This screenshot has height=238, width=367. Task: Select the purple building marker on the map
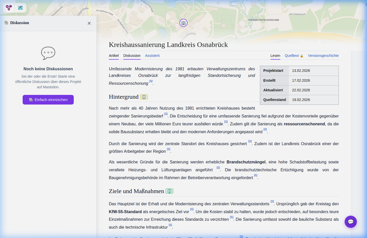[184, 23]
